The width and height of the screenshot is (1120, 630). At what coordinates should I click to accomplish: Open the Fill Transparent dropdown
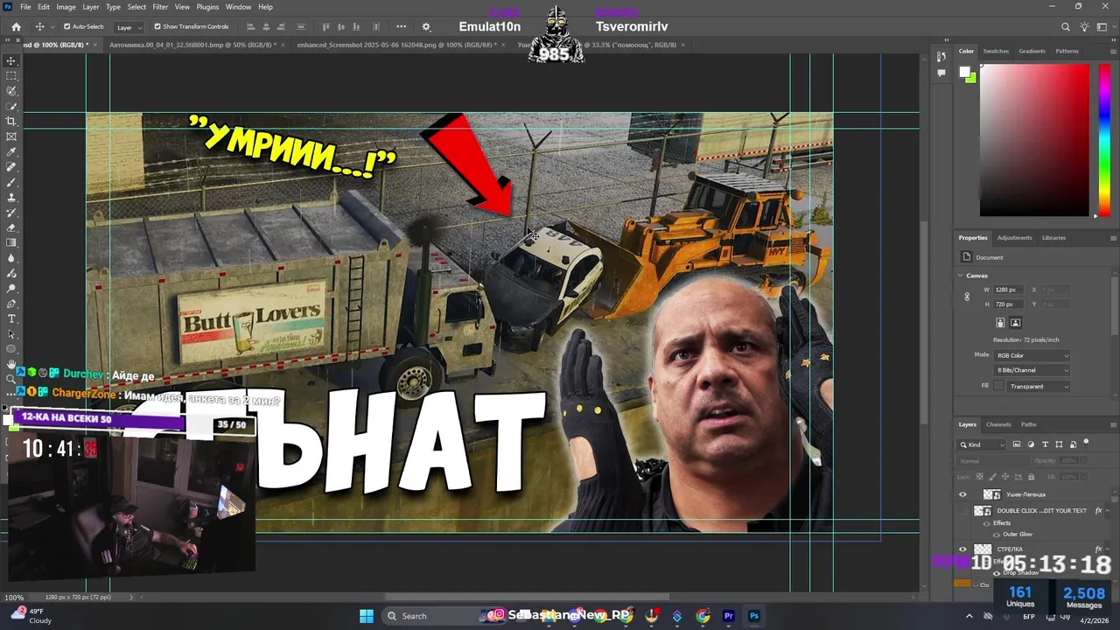(1039, 386)
